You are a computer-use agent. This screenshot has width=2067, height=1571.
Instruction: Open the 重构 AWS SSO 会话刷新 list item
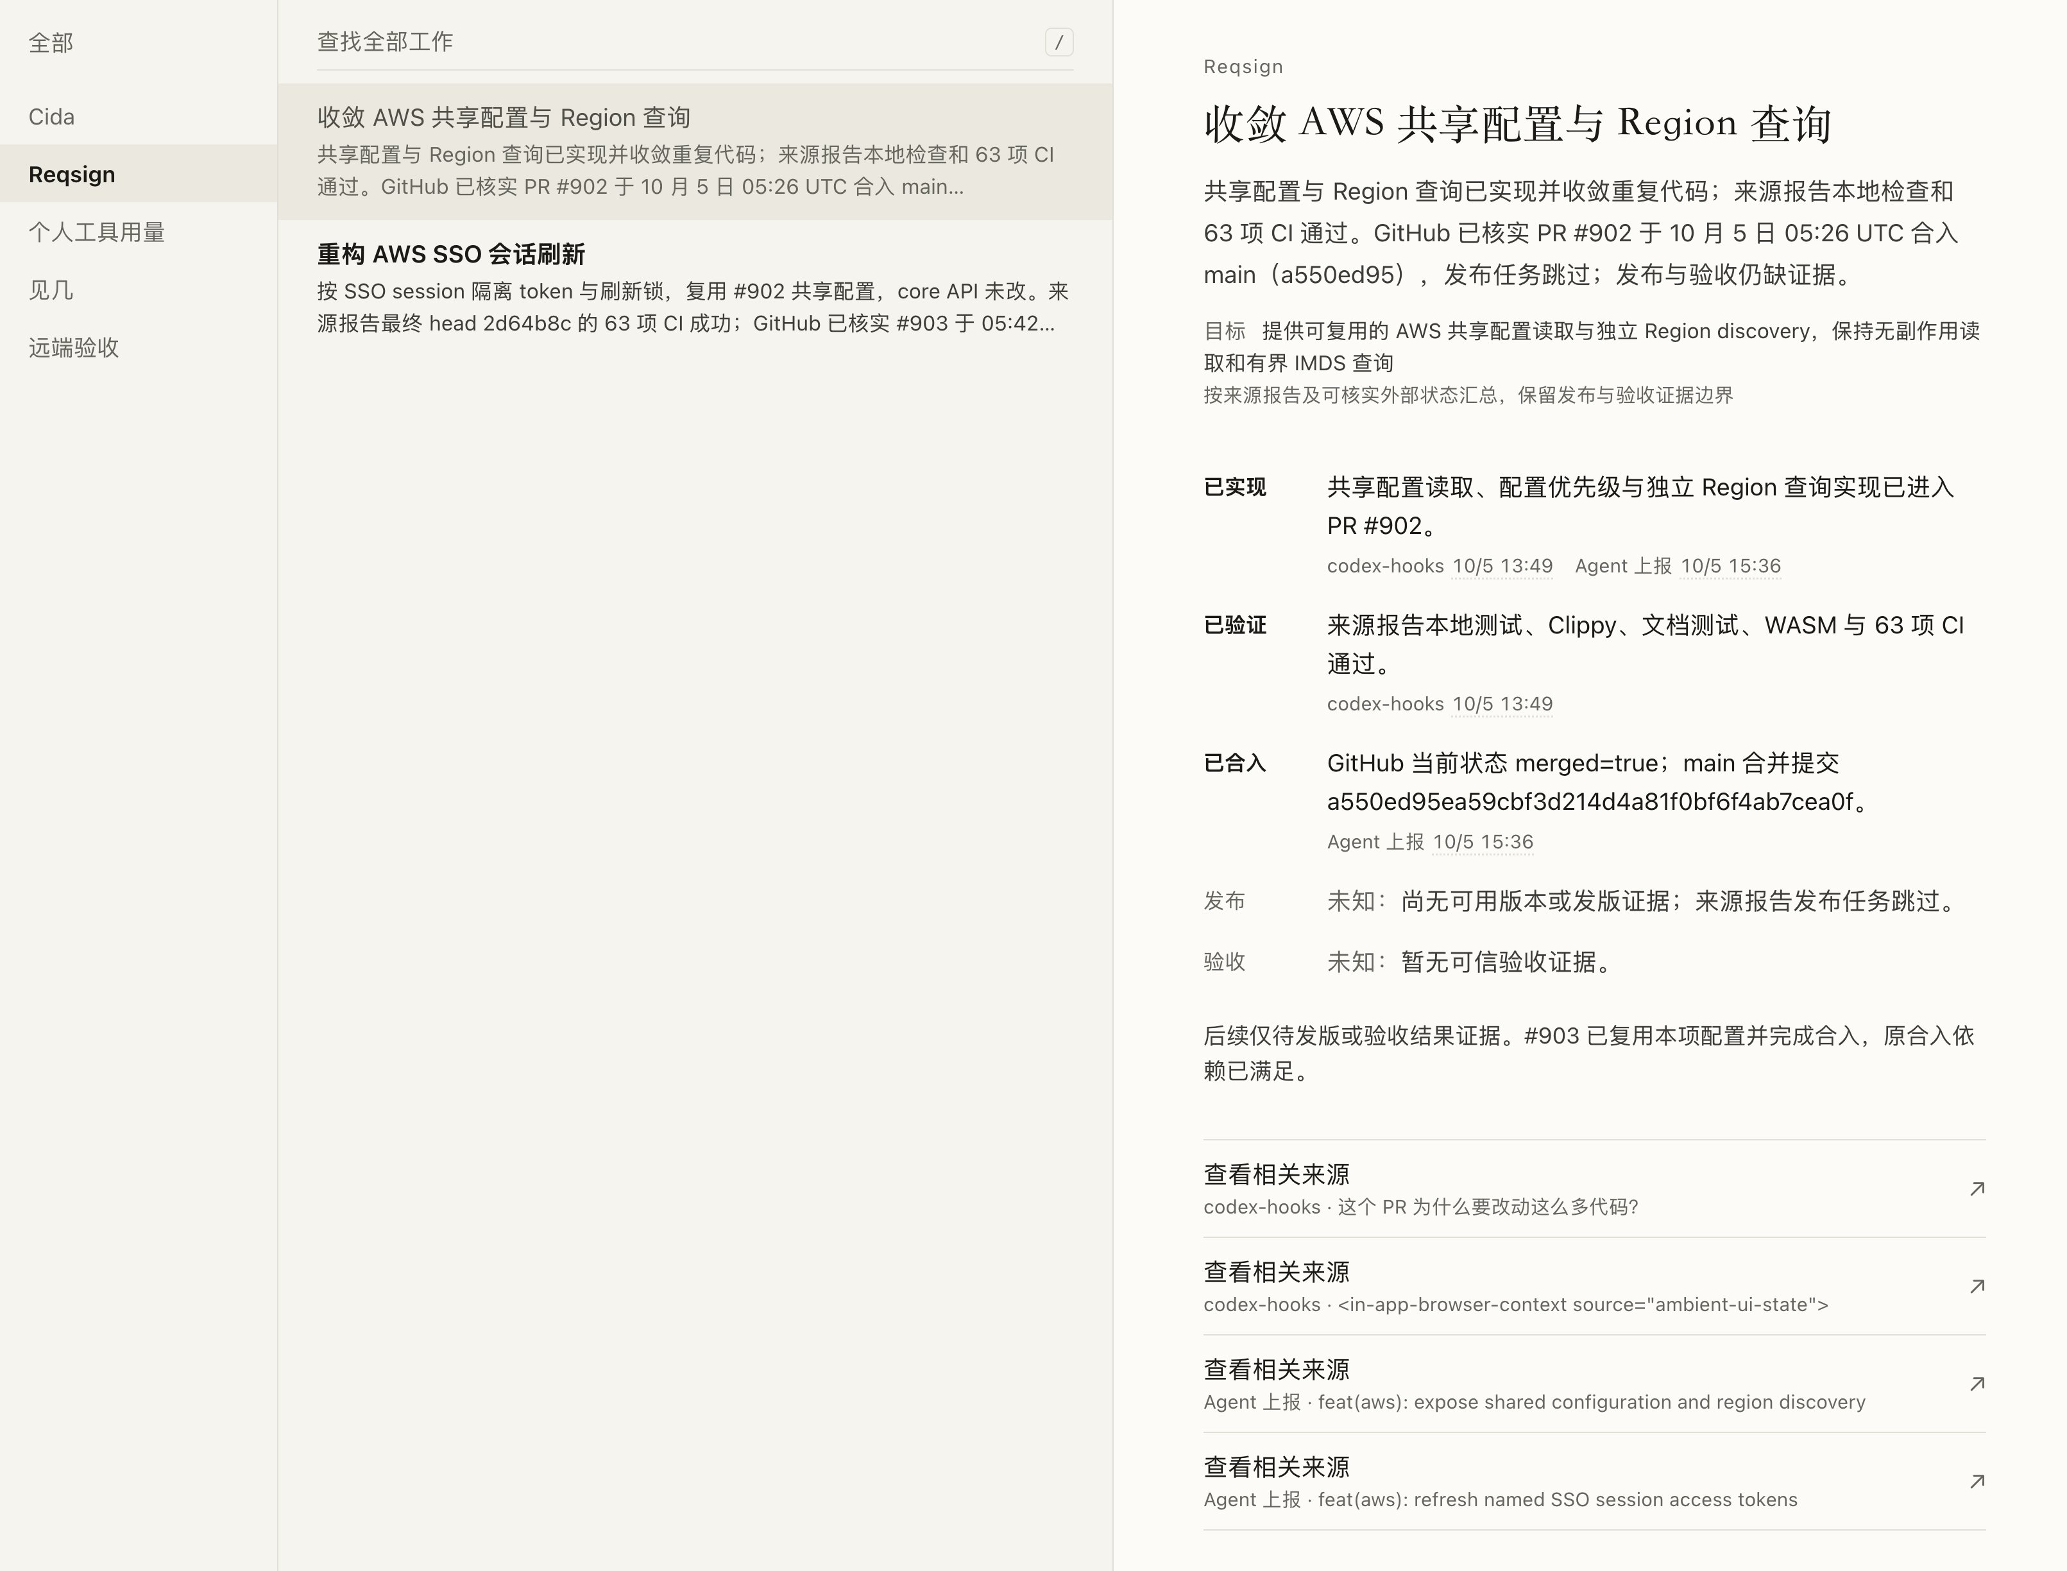coord(695,288)
